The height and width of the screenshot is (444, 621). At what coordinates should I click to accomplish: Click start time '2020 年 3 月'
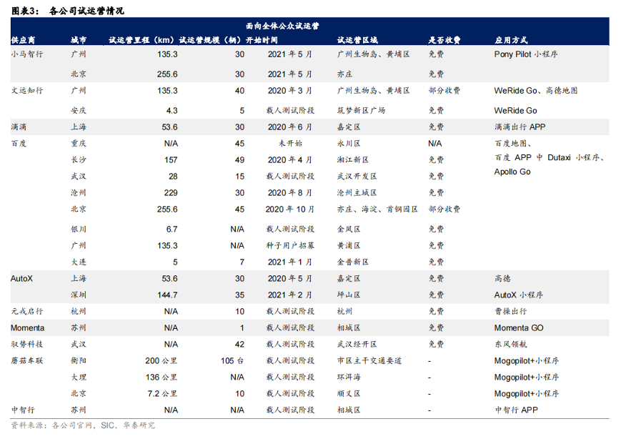pyautogui.click(x=289, y=91)
